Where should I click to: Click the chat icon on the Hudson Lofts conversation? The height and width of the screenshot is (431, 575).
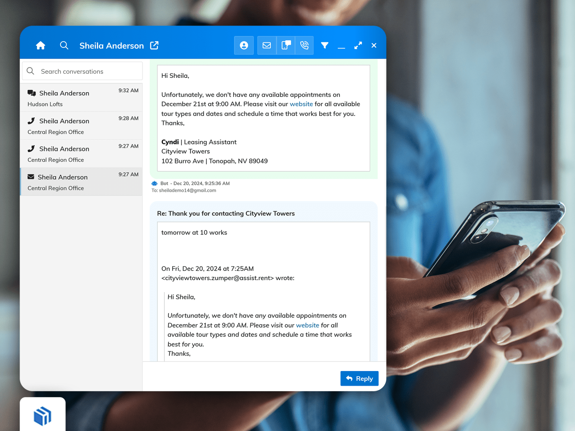click(x=32, y=93)
